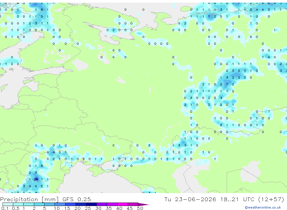Click the 30–35 mm purple legend swatch
This screenshot has height=210, width=287.
pyautogui.click(x=102, y=204)
